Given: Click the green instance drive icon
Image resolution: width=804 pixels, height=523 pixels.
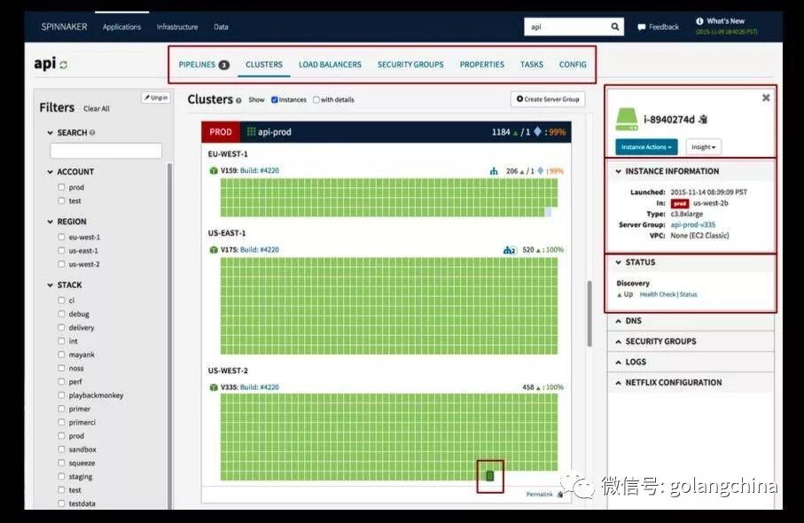Looking at the screenshot, I should tap(627, 119).
